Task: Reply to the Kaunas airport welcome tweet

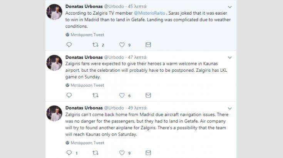Action: [69, 95]
